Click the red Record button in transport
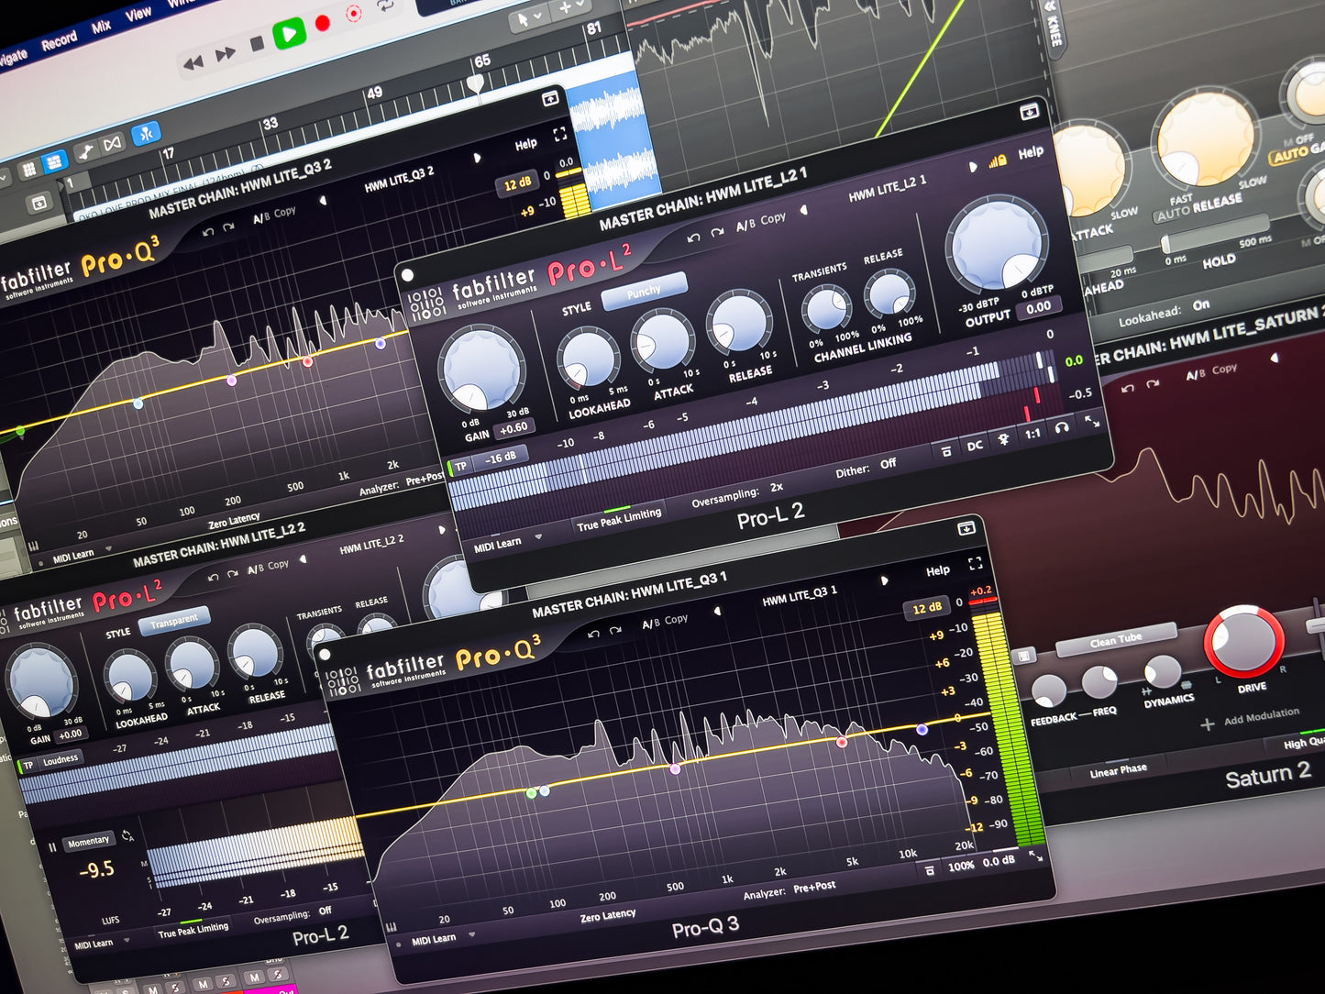Viewport: 1325px width, 994px height. tap(323, 24)
